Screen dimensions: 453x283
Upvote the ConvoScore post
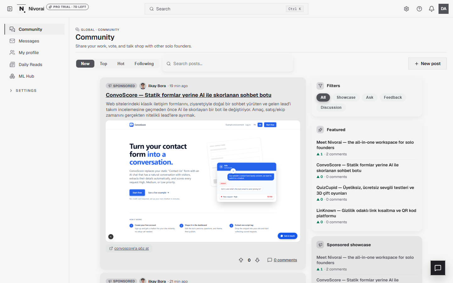coord(241,260)
